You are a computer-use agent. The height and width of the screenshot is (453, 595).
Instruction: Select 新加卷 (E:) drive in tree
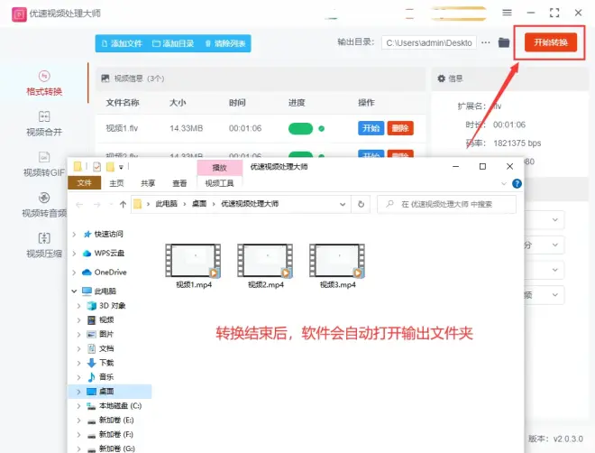116,420
